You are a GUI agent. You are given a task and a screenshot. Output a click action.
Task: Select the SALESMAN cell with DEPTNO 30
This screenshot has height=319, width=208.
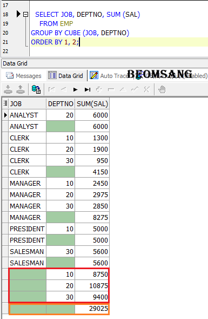click(27, 252)
